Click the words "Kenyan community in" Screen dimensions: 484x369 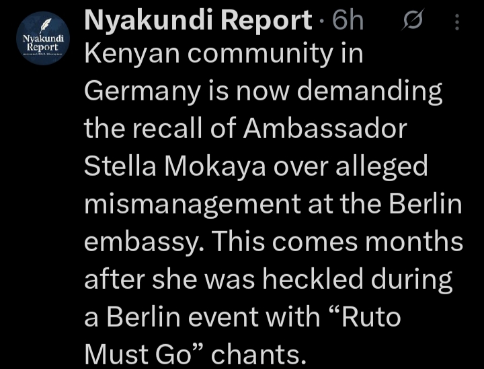[x=223, y=55]
